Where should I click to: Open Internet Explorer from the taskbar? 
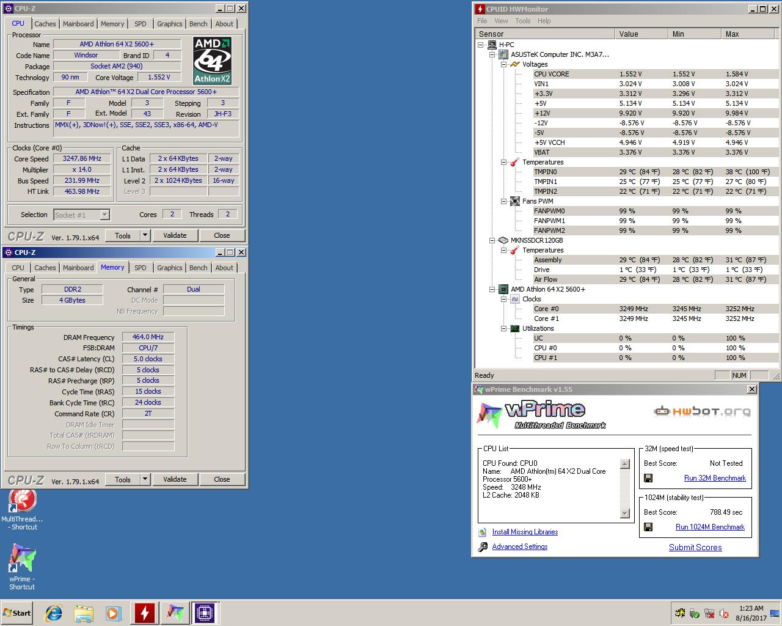click(x=54, y=613)
